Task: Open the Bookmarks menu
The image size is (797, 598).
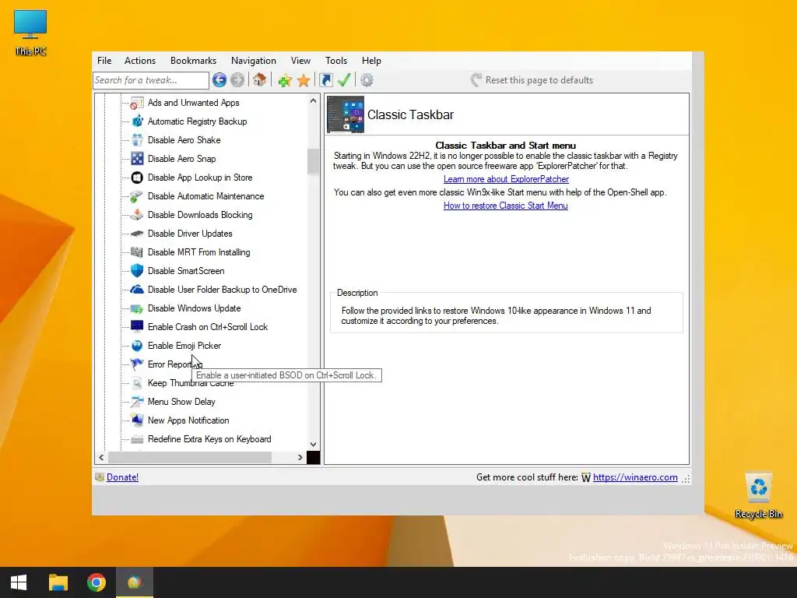Action: tap(193, 61)
